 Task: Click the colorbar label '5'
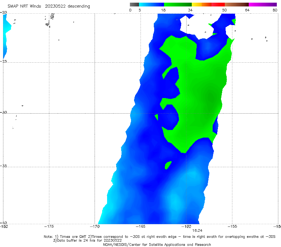[x=140, y=10]
